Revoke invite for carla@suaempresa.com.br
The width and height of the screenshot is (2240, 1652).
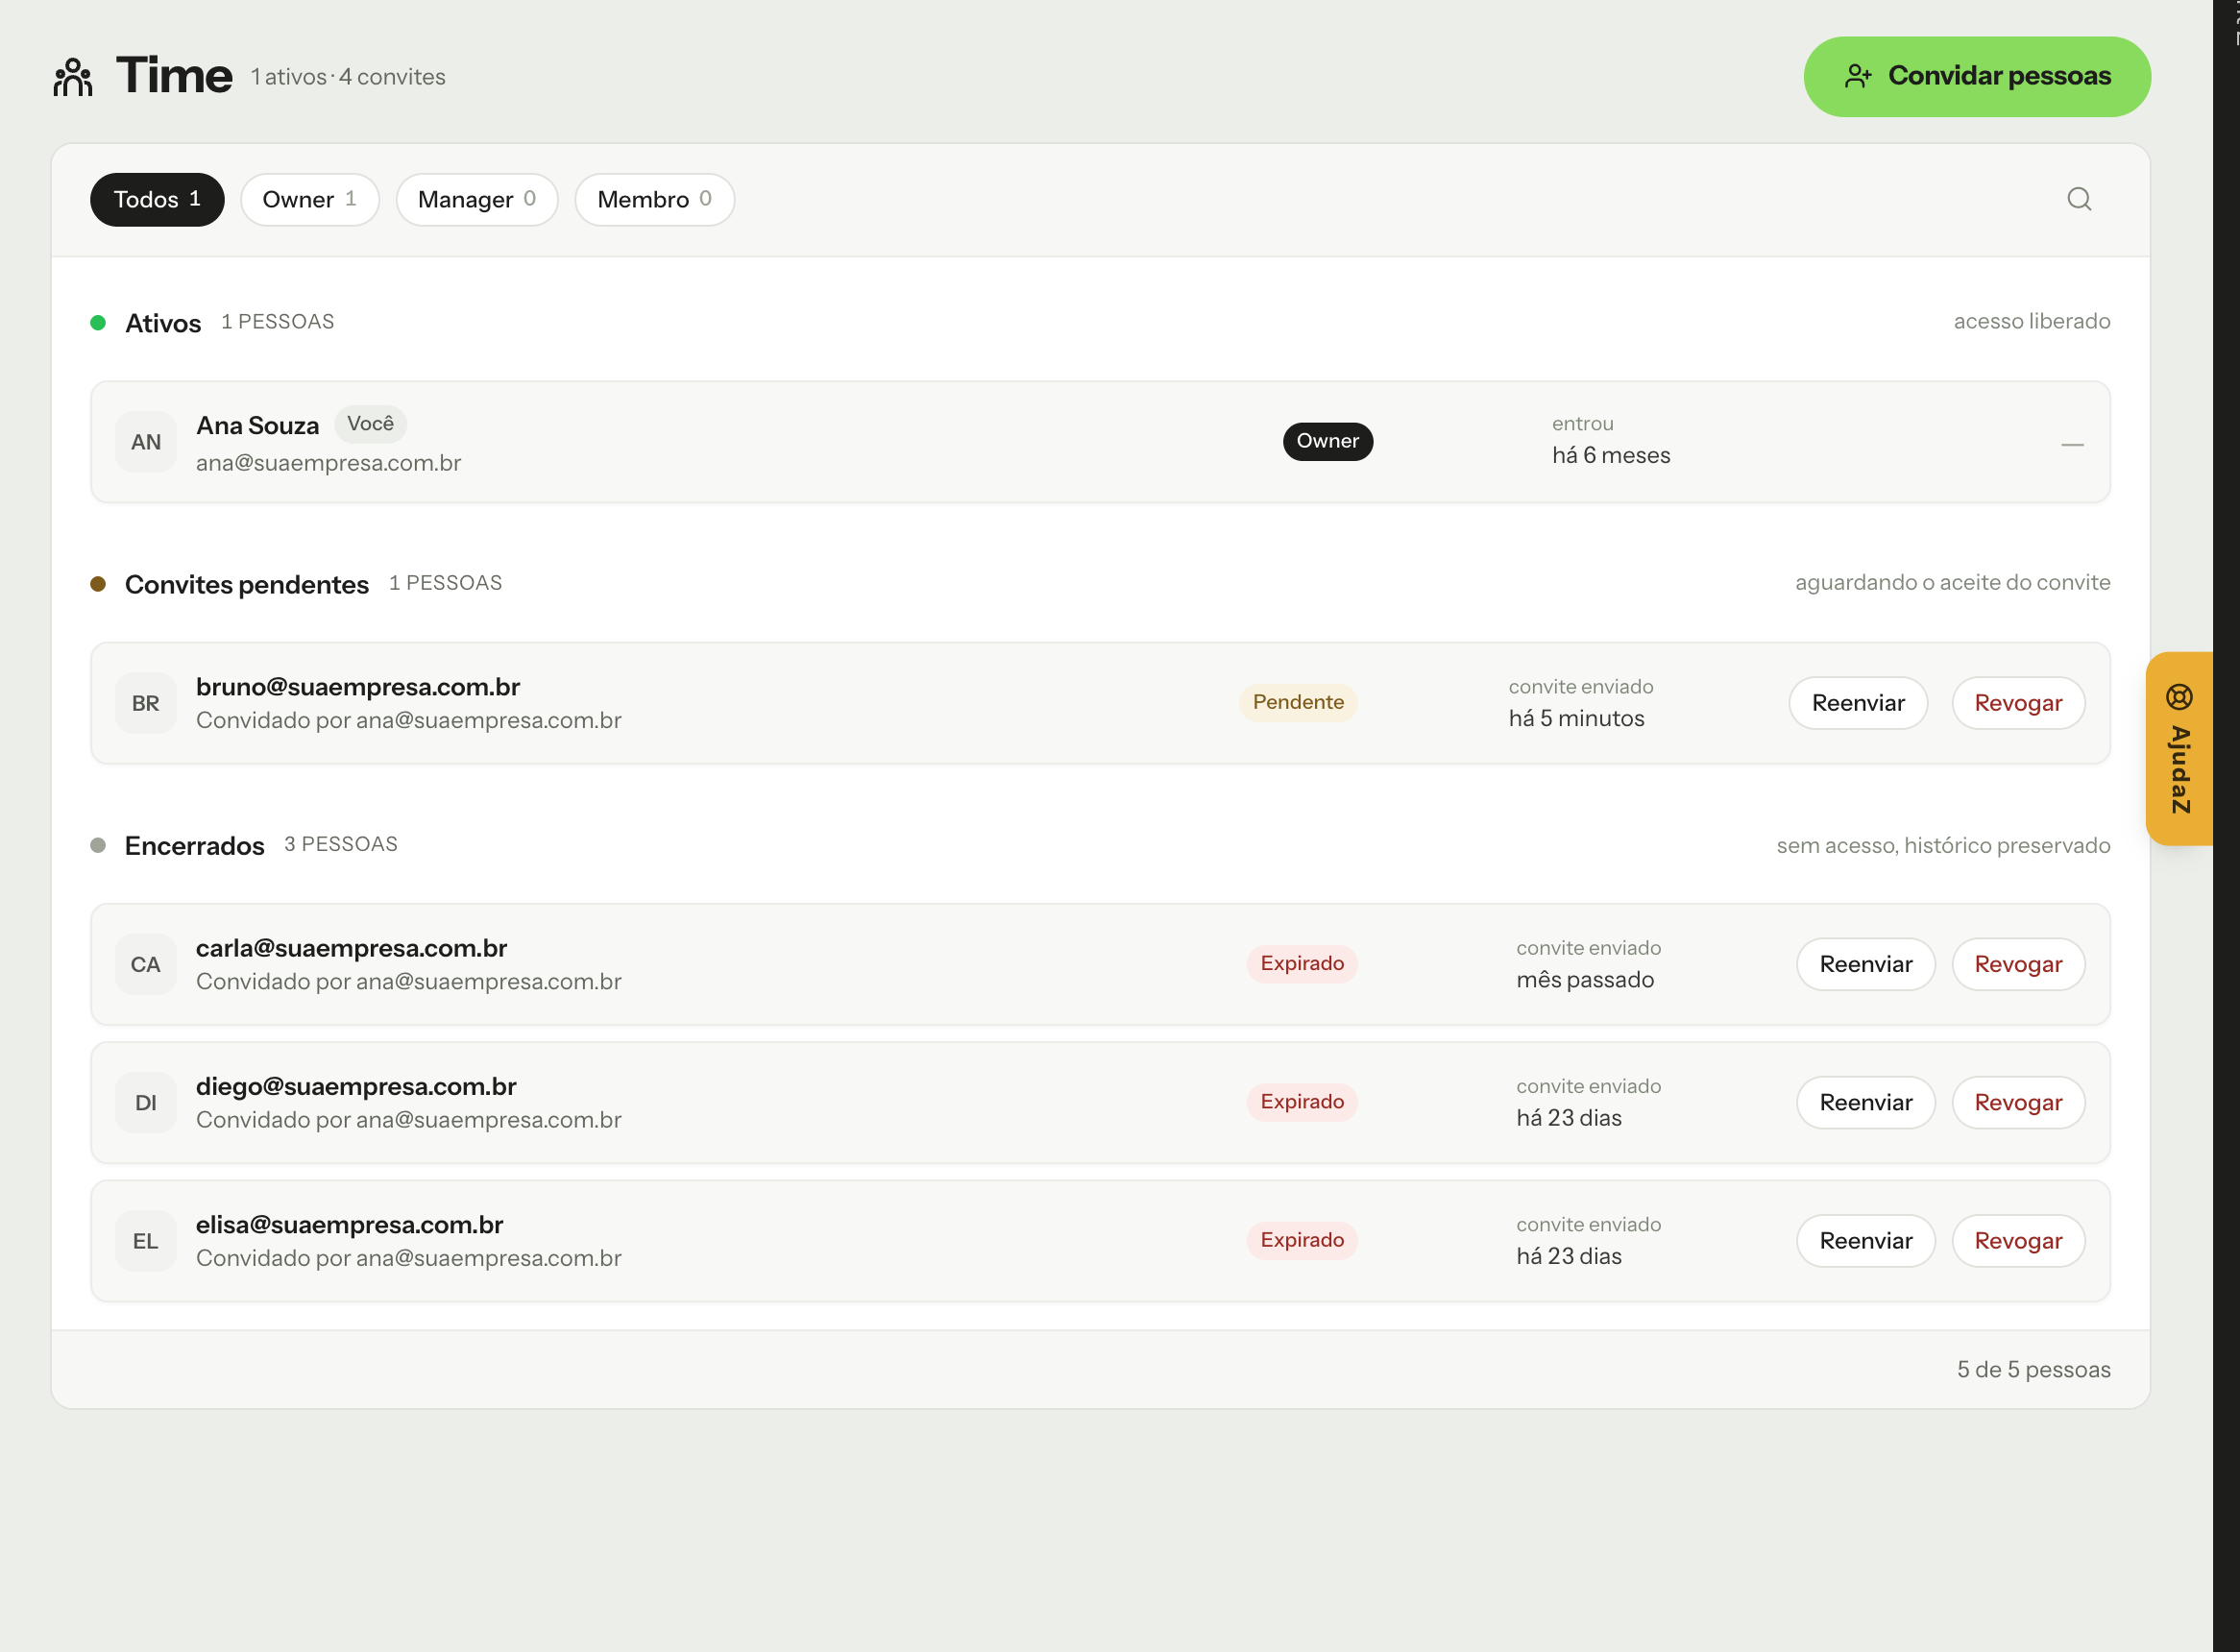[x=2018, y=964]
